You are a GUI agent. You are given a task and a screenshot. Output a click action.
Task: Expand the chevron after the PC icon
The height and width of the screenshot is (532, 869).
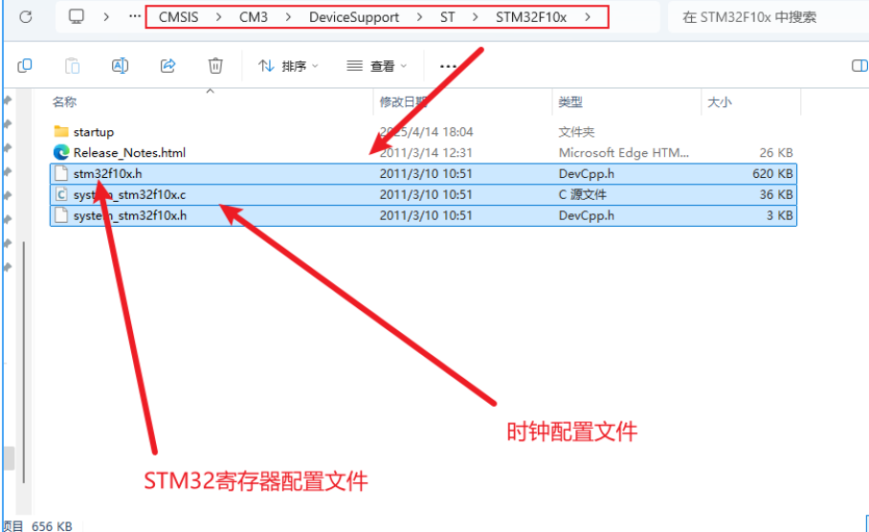(106, 17)
